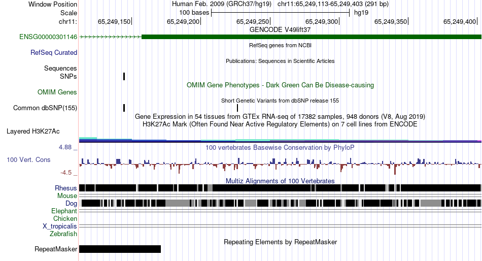This screenshot has width=482, height=261.
Task: Click the -4.5 PhyloP minimum value
Action: tap(66, 173)
